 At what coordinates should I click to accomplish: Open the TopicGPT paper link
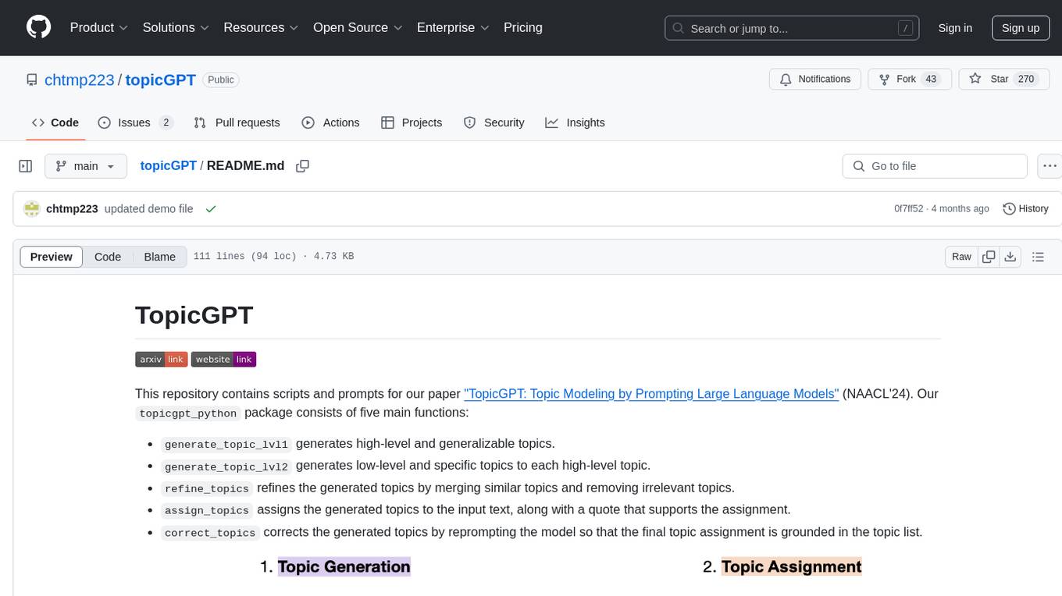[x=651, y=394]
